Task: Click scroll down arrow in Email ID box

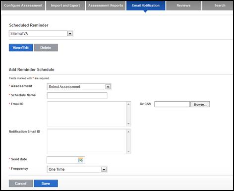Action: 128,124
